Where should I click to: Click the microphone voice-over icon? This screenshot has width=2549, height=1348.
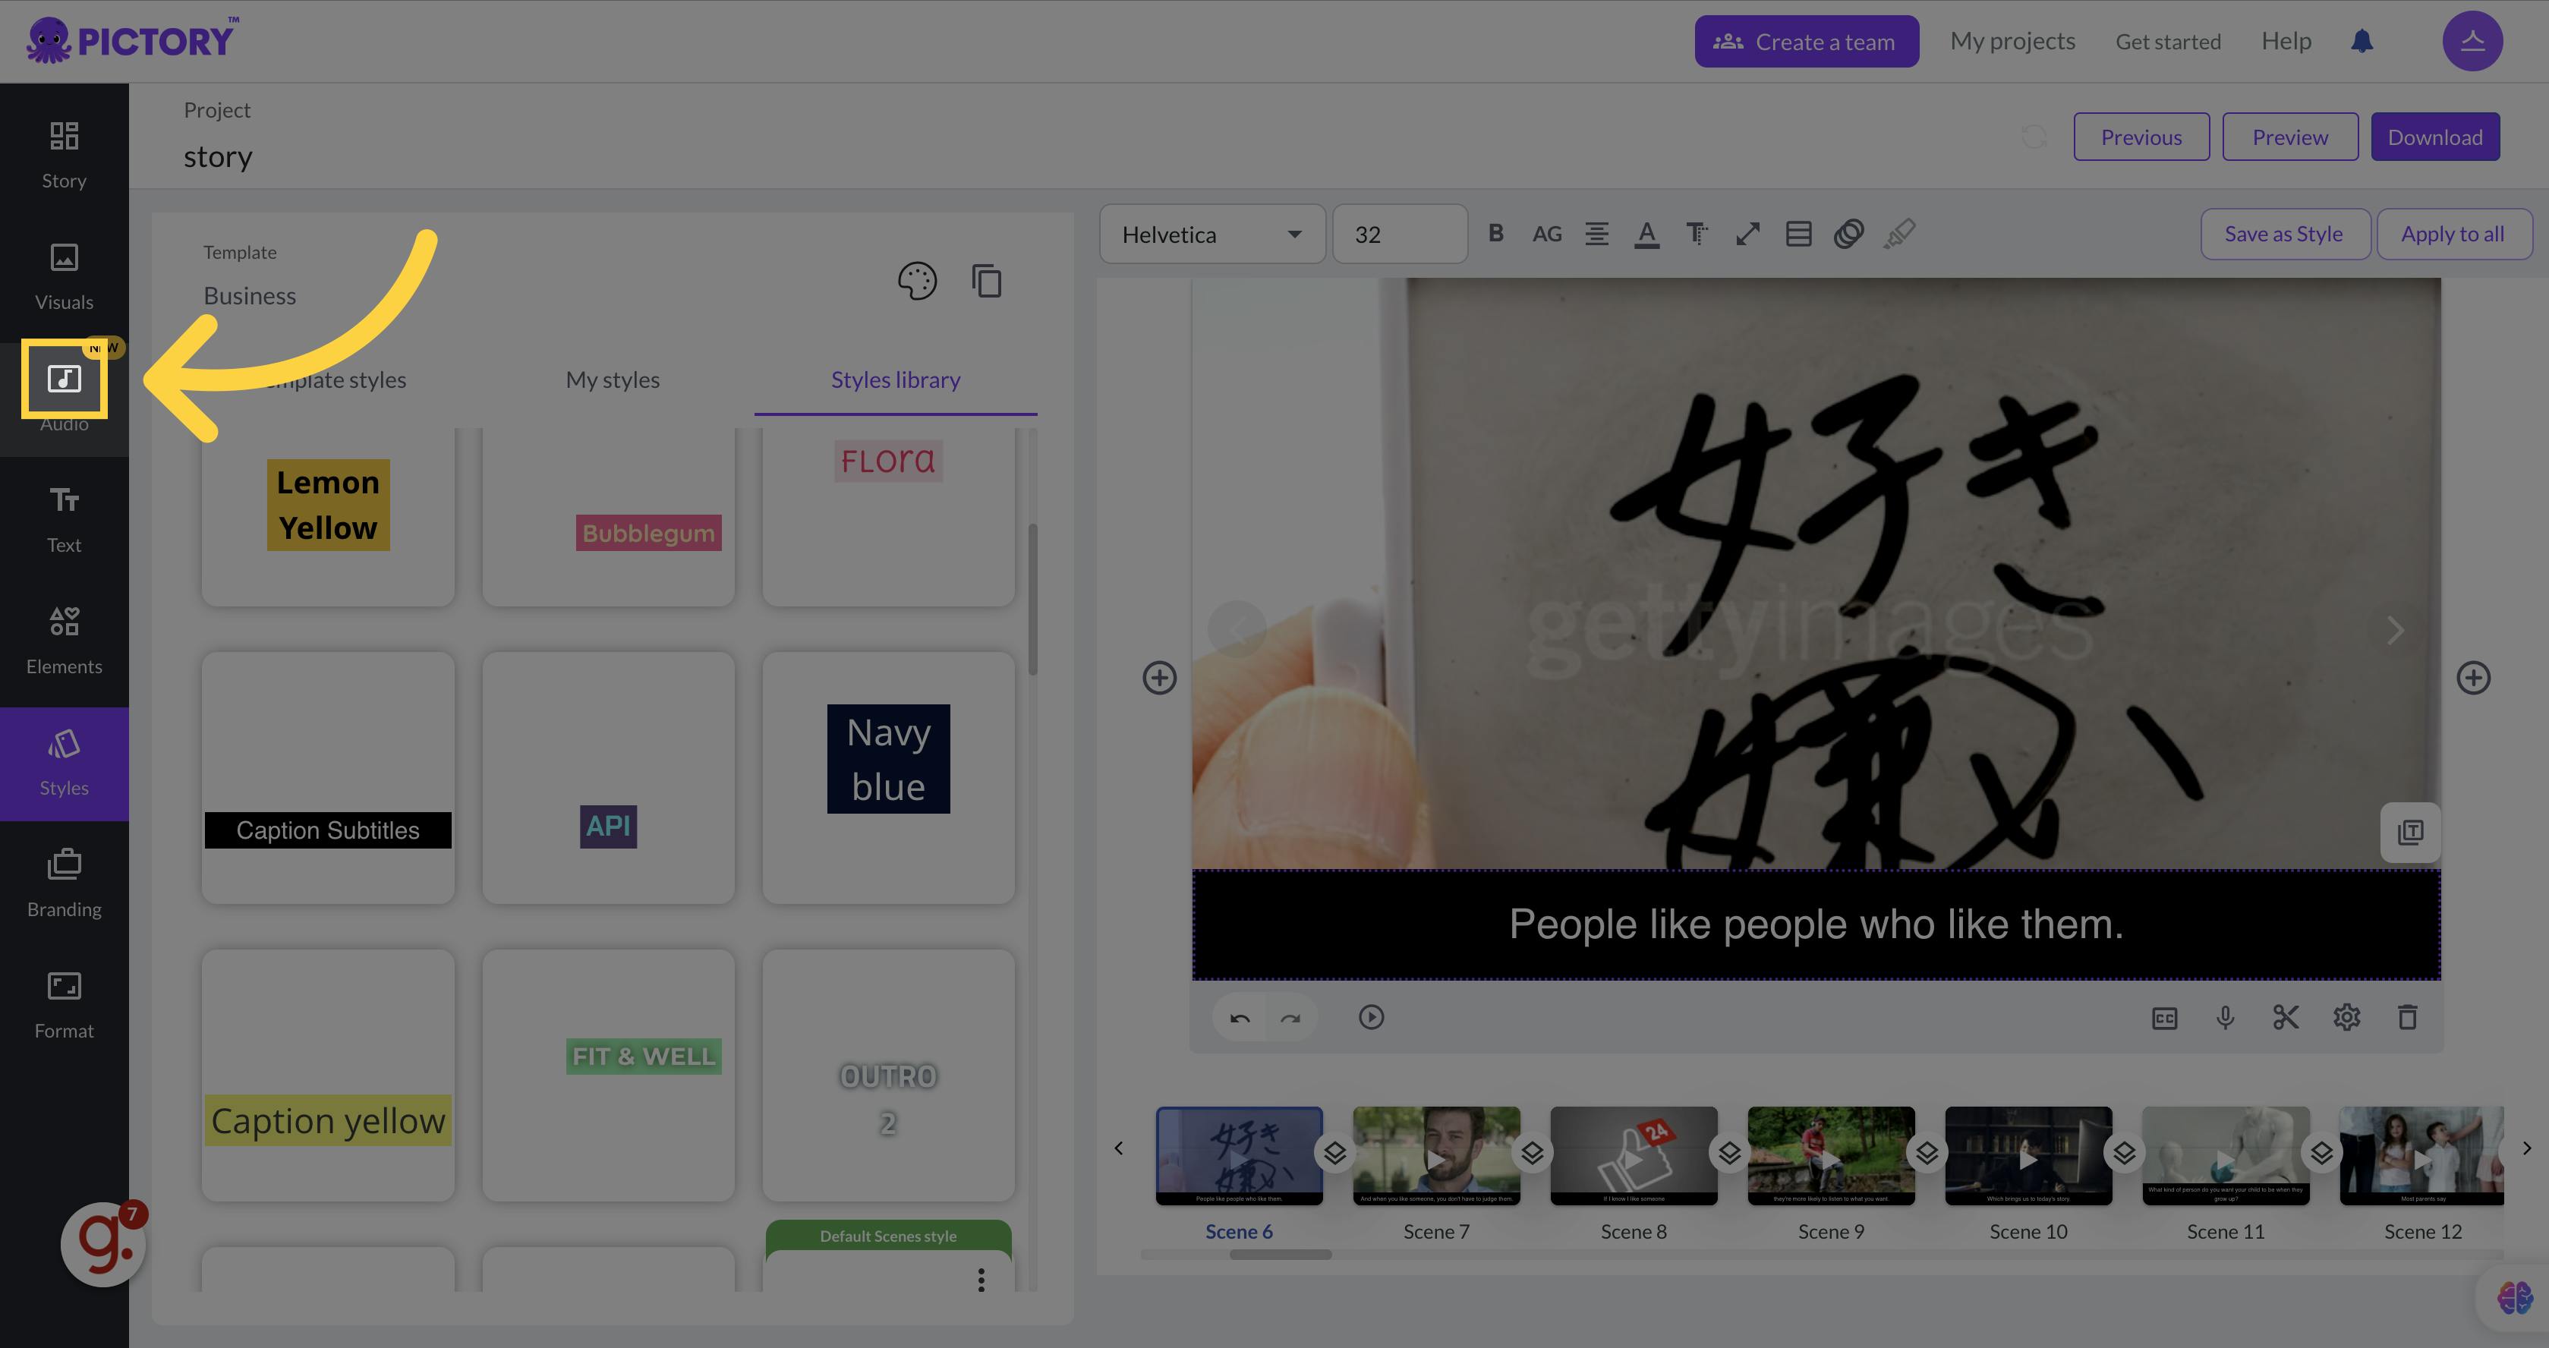[2226, 1017]
